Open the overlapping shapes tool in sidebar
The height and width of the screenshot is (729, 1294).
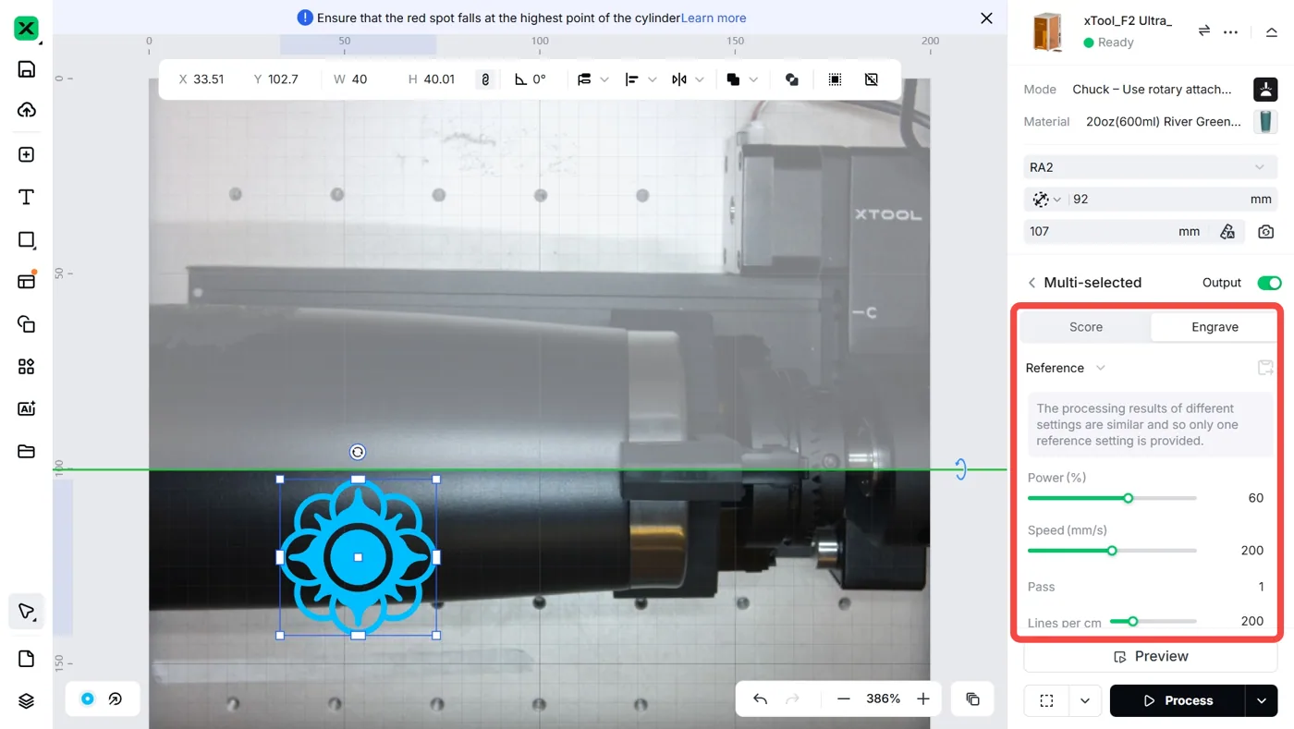coord(26,323)
